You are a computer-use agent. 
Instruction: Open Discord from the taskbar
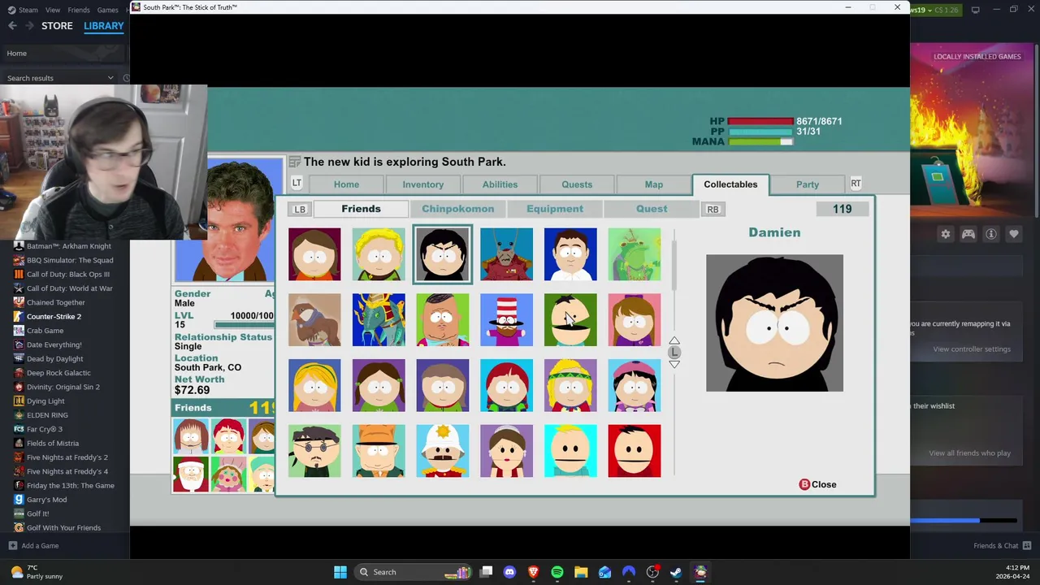click(509, 572)
